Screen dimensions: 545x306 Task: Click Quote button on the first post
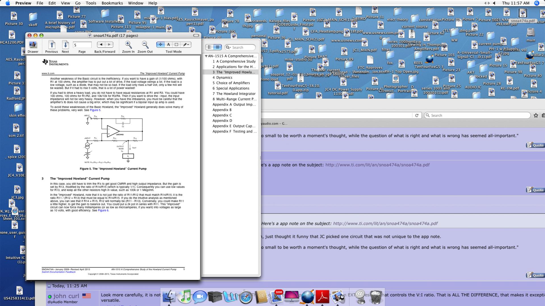(535, 145)
